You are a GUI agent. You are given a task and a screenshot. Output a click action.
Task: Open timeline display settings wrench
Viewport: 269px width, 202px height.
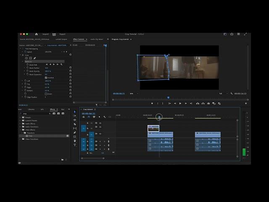[105, 117]
